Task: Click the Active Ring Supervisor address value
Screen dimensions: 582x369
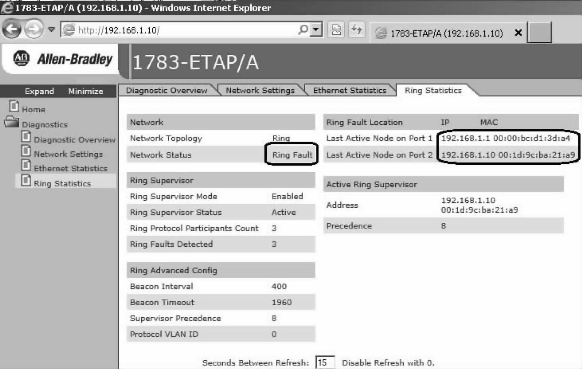Action: 479,205
